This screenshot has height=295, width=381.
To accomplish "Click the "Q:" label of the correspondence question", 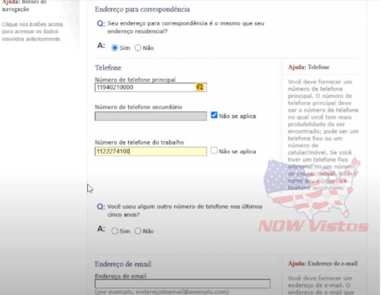I will pyautogui.click(x=100, y=23).
